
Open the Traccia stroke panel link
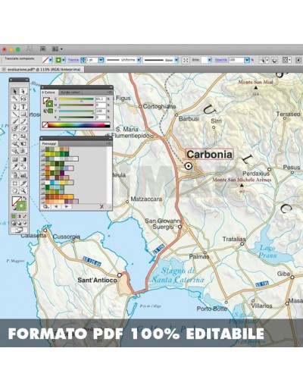point(73,60)
